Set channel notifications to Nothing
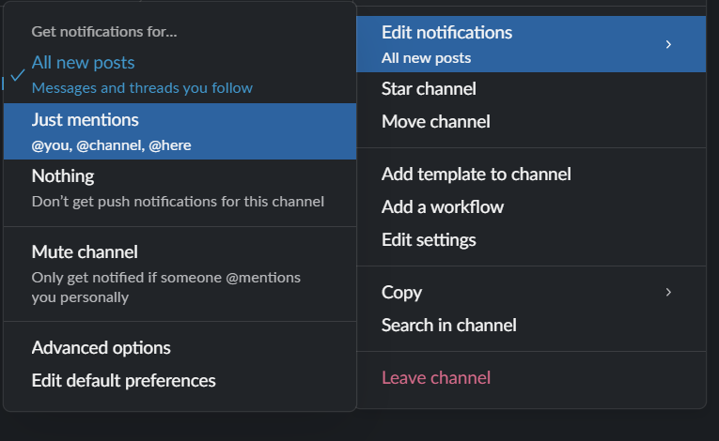This screenshot has height=441, width=719. tap(63, 176)
